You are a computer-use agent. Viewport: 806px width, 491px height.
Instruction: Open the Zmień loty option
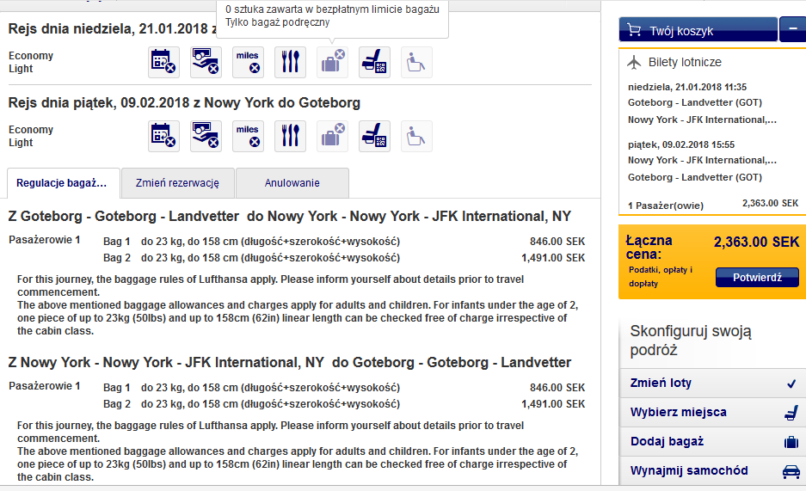[712, 384]
